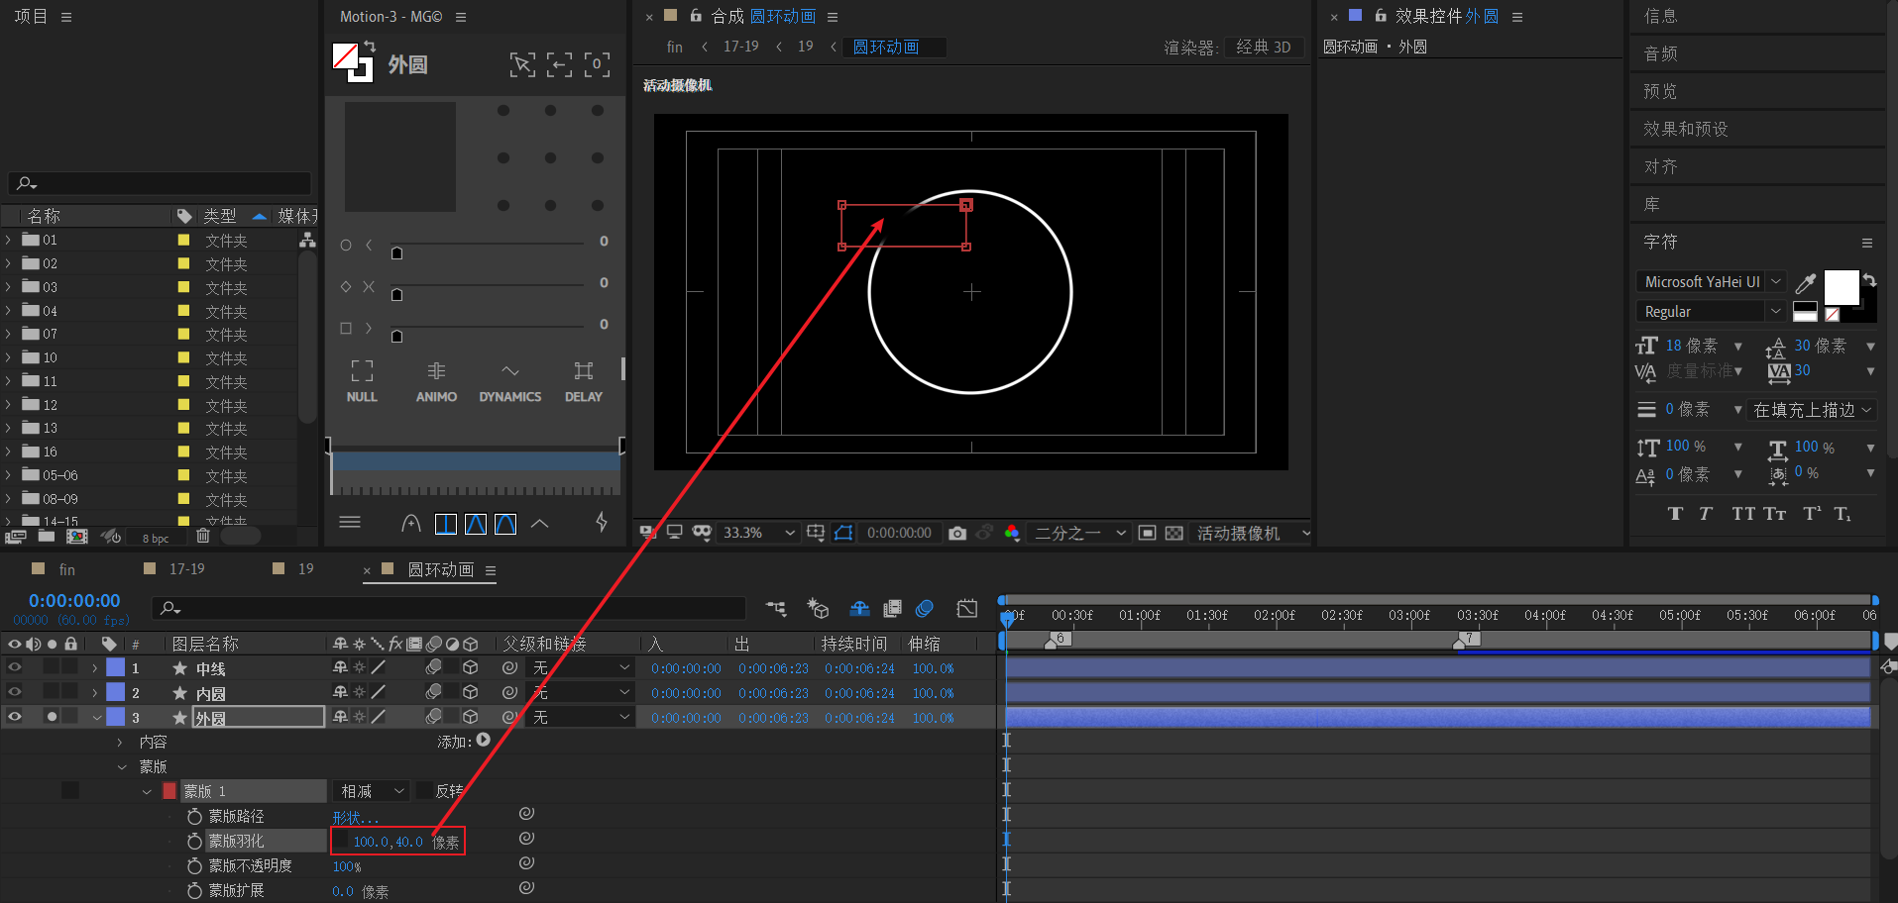Toggle the mask and shape path visibility icon

[843, 533]
